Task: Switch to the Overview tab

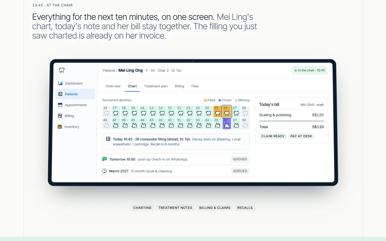Action: coord(113,86)
